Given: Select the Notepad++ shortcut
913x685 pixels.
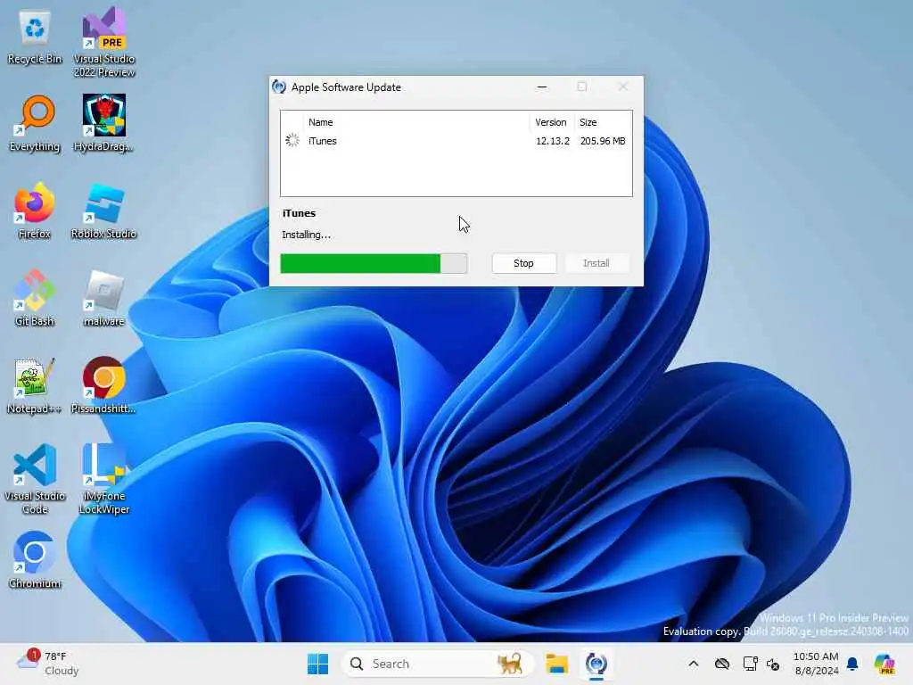Looking at the screenshot, I should tap(35, 385).
